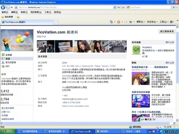Open the 檔案(F) menu
Screen dimensions: 179x134
tap(5, 12)
